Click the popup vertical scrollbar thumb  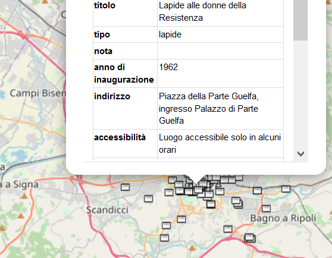300,20
